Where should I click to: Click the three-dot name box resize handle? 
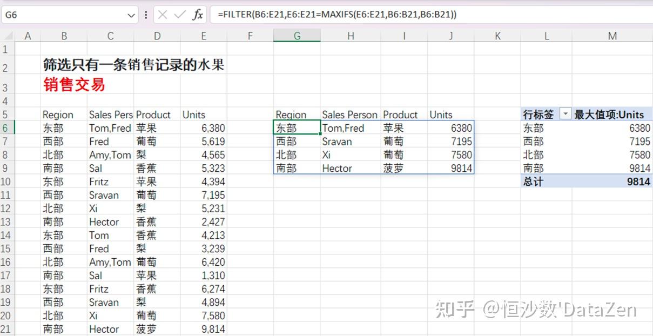click(x=146, y=15)
